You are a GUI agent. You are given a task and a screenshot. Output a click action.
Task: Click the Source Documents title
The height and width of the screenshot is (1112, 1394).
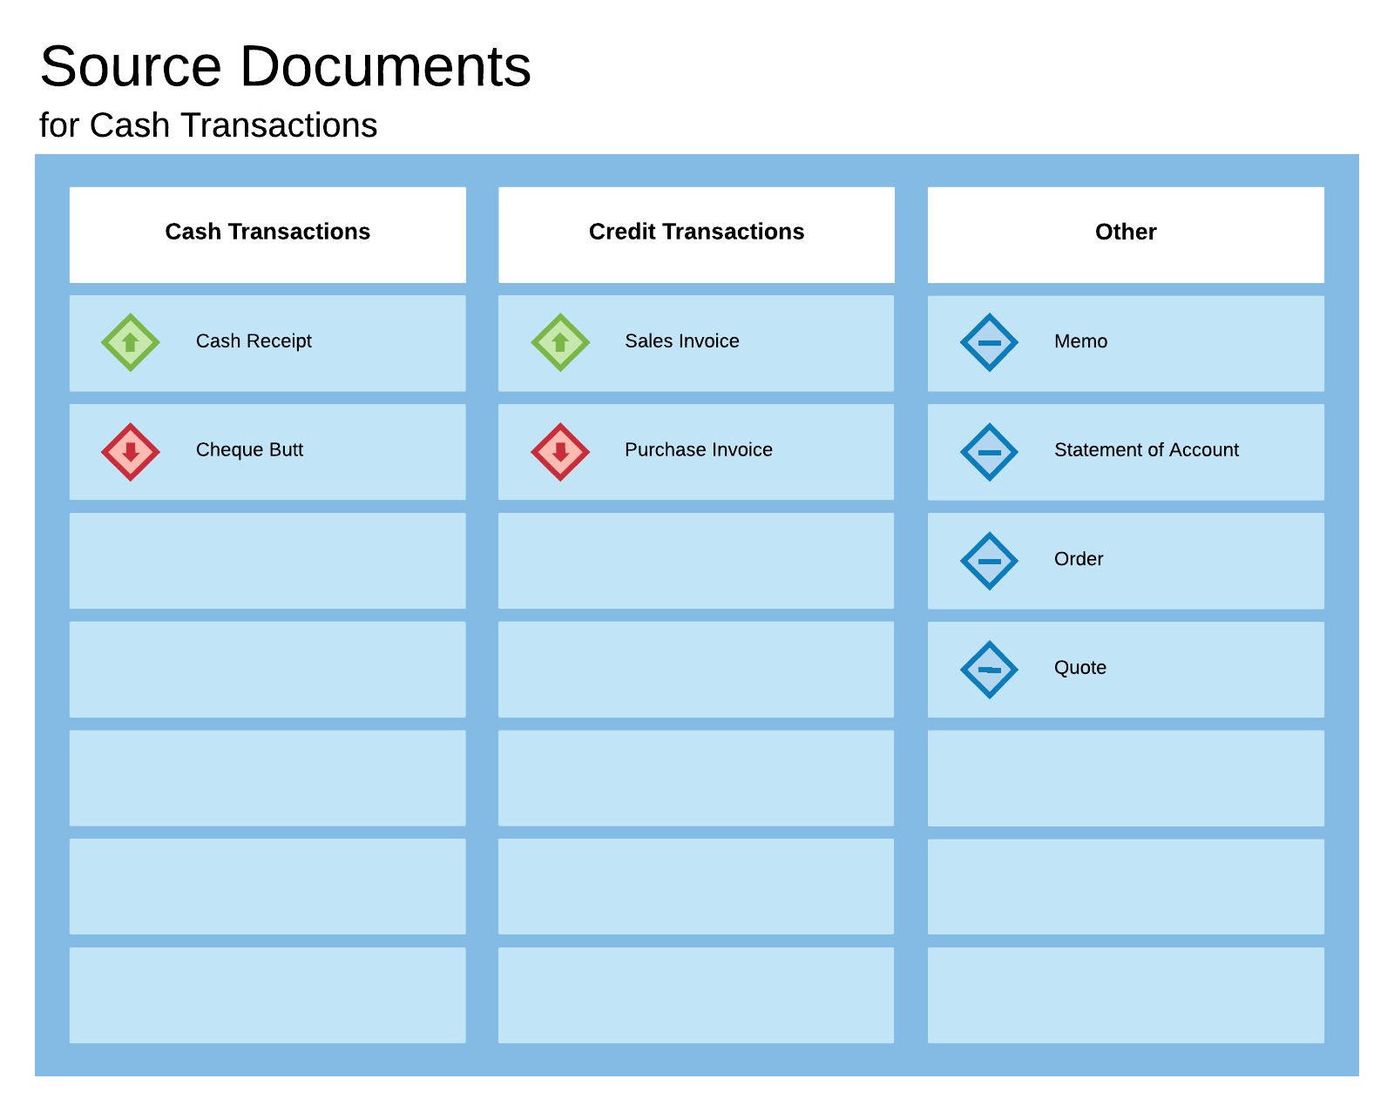(286, 66)
